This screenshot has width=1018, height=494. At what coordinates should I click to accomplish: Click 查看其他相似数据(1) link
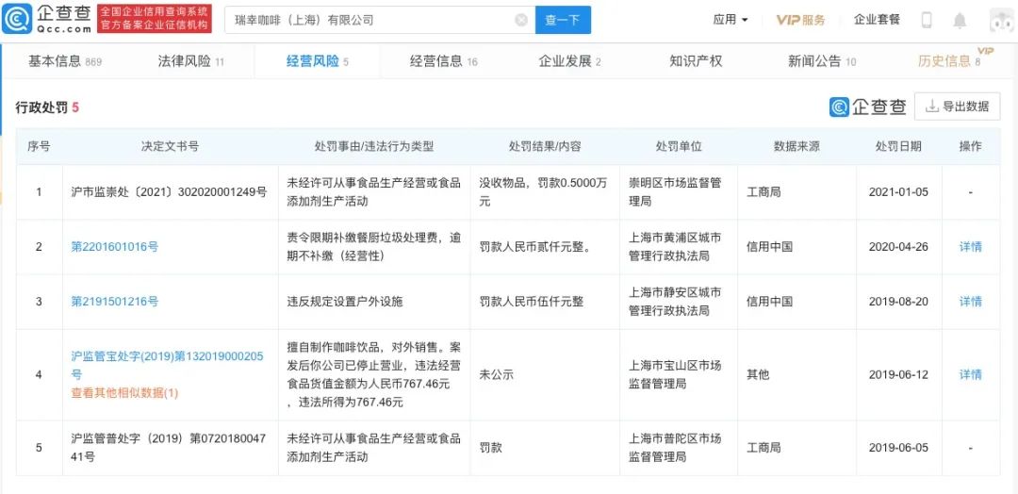(x=124, y=393)
